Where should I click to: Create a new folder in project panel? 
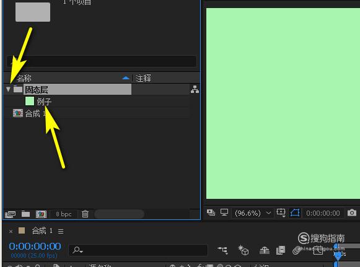tap(26, 214)
